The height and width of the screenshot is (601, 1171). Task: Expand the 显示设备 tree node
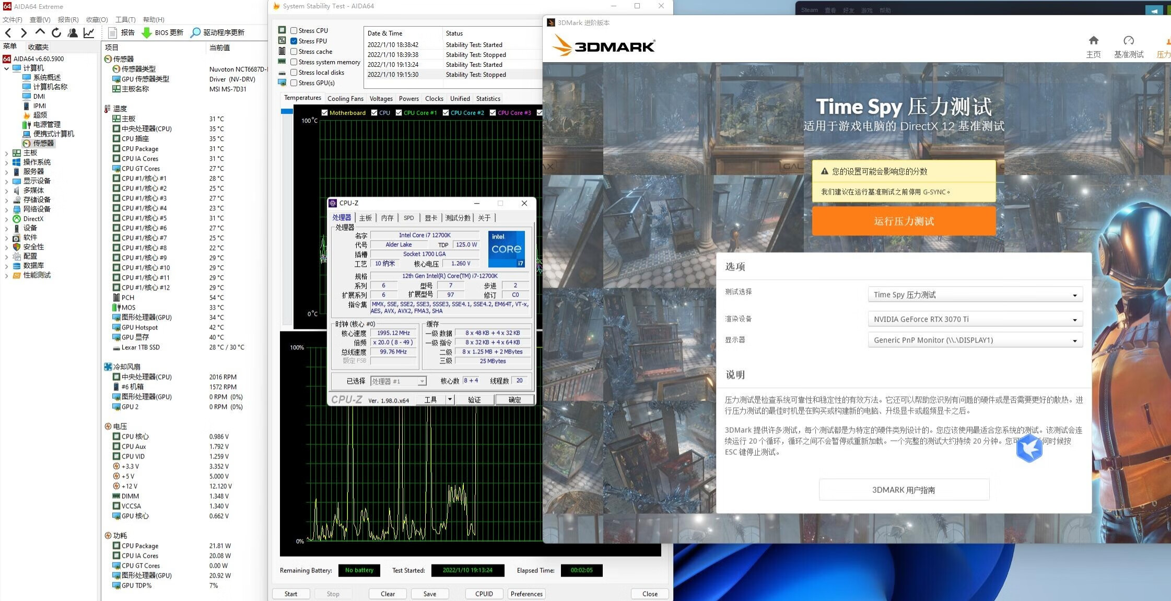[x=6, y=181]
